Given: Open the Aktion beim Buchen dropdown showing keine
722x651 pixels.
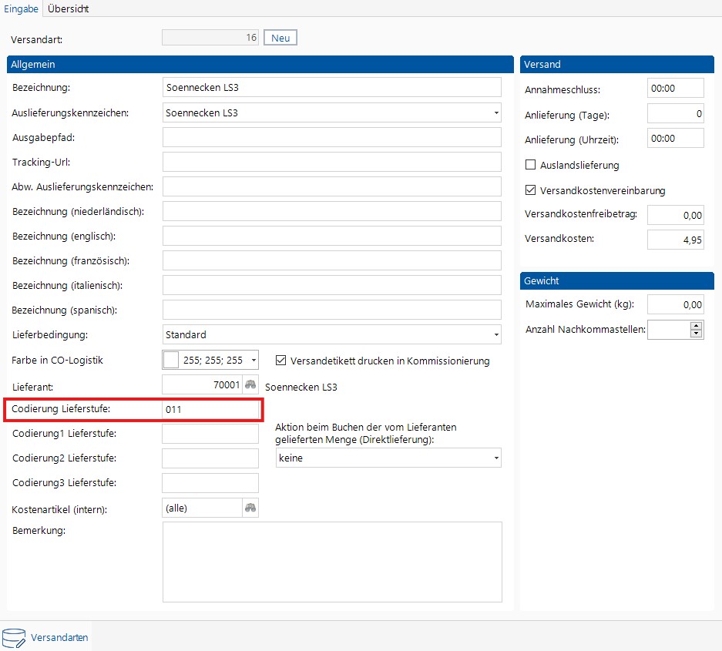Looking at the screenshot, I should click(496, 458).
